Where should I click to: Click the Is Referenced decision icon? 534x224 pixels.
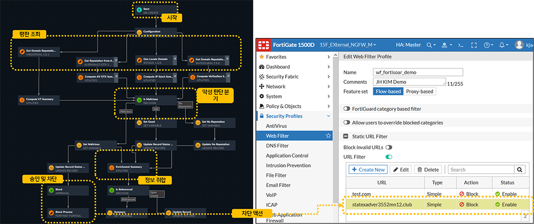112,190
